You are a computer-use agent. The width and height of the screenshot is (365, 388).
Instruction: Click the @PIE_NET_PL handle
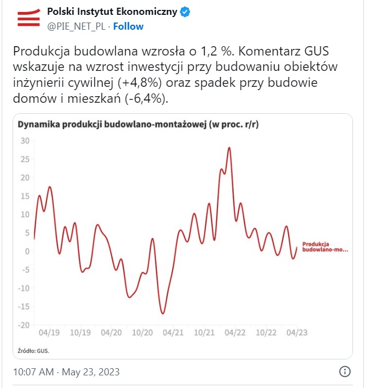[76, 26]
